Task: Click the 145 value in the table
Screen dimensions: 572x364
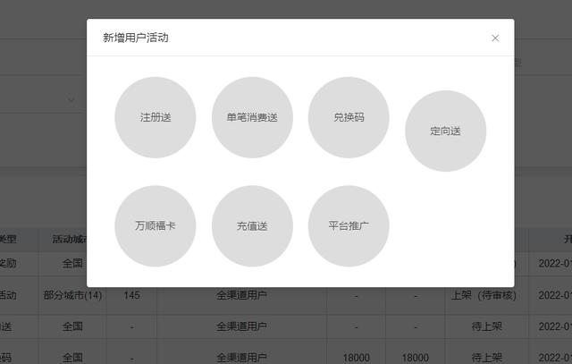Action: [131, 295]
